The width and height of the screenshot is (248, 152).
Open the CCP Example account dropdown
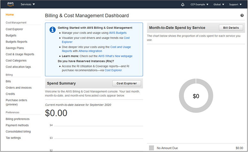pyautogui.click(x=199, y=4)
